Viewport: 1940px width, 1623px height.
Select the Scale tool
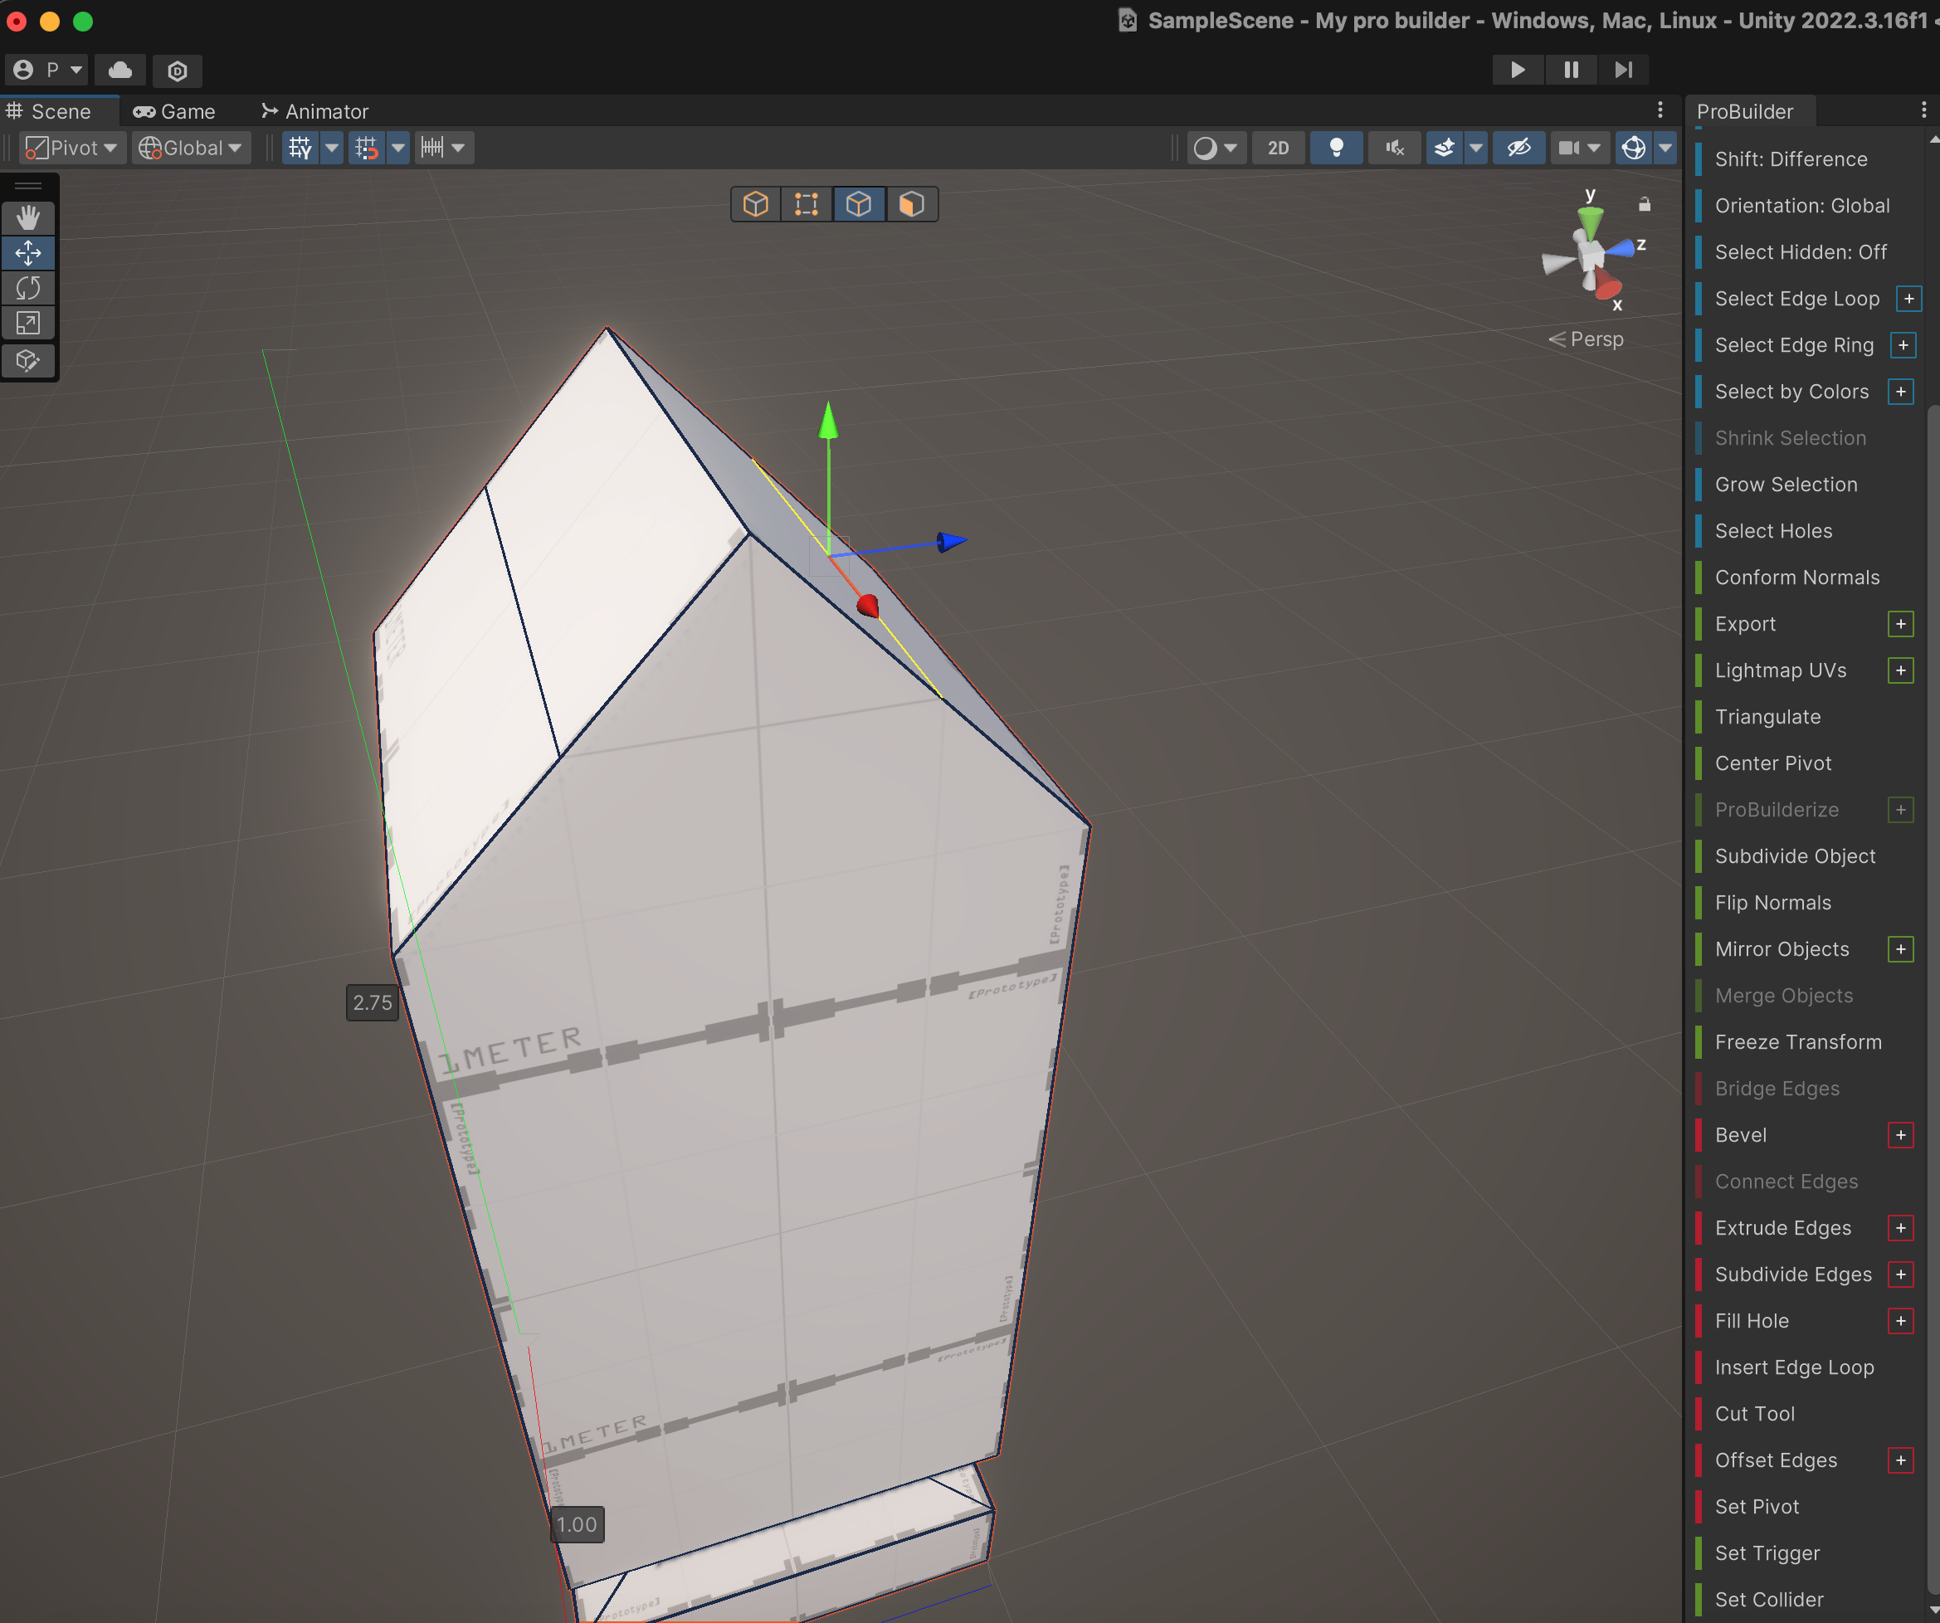27,324
